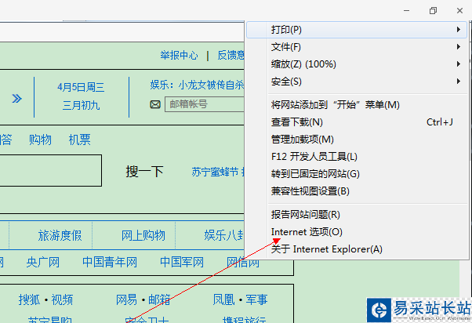Expand the arrow next to 文件(F)
Viewport: 472px width, 323px height.
[x=458, y=47]
